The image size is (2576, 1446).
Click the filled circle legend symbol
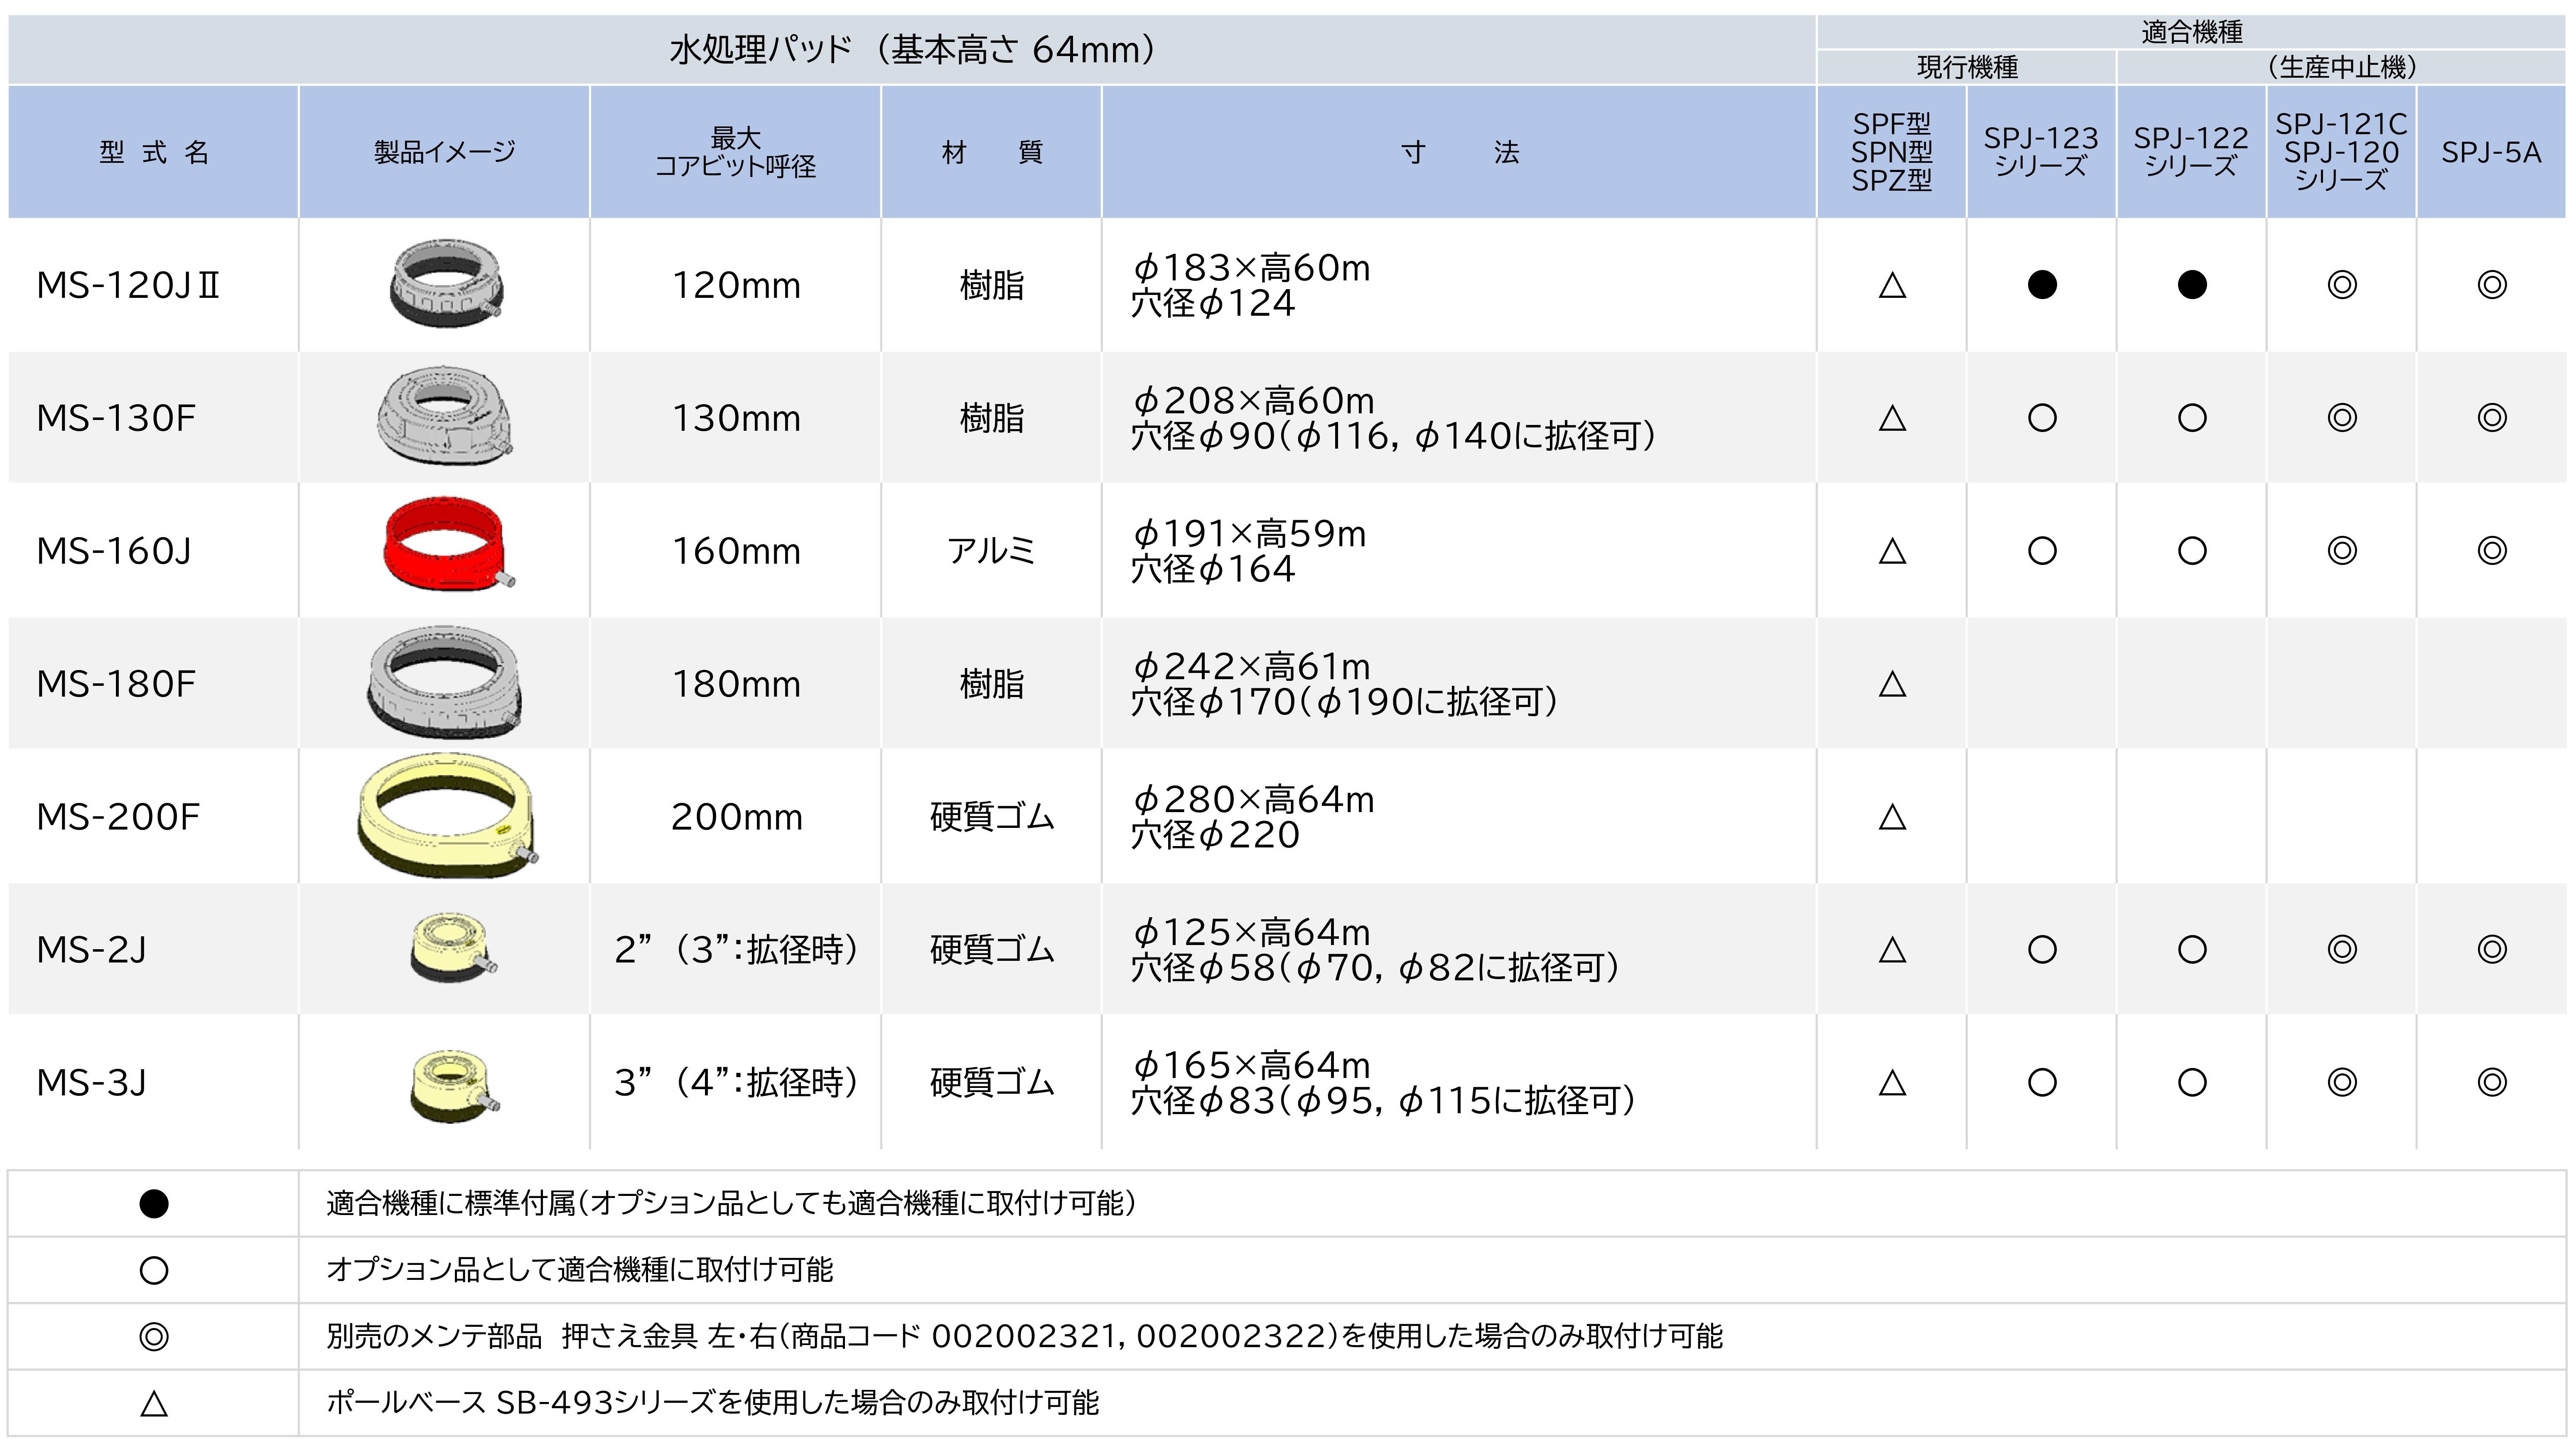coord(154,1204)
